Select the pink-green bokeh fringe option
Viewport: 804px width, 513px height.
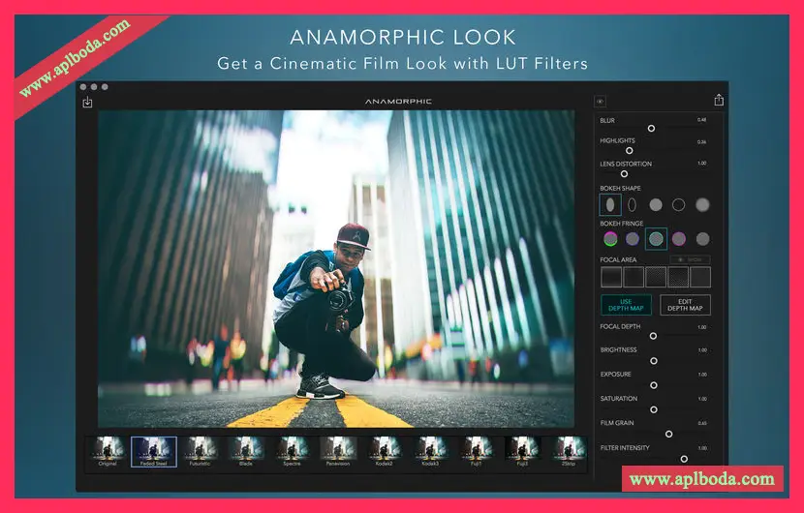(x=610, y=238)
